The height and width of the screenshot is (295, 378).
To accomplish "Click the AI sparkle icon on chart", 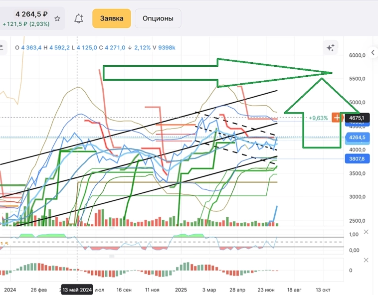I will coord(330,48).
